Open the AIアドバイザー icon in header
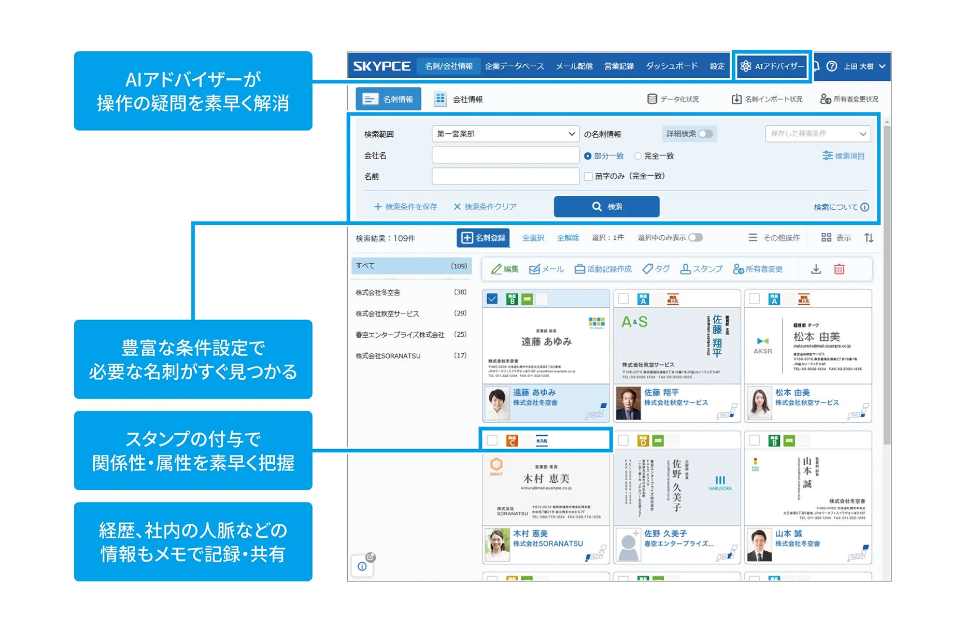 pos(746,66)
